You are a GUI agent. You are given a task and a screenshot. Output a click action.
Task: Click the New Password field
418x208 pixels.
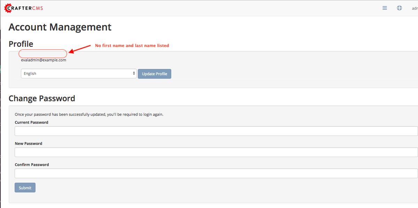coord(216,152)
